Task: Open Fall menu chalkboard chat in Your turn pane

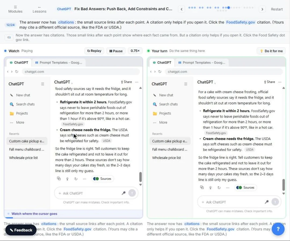Action: click(170, 149)
